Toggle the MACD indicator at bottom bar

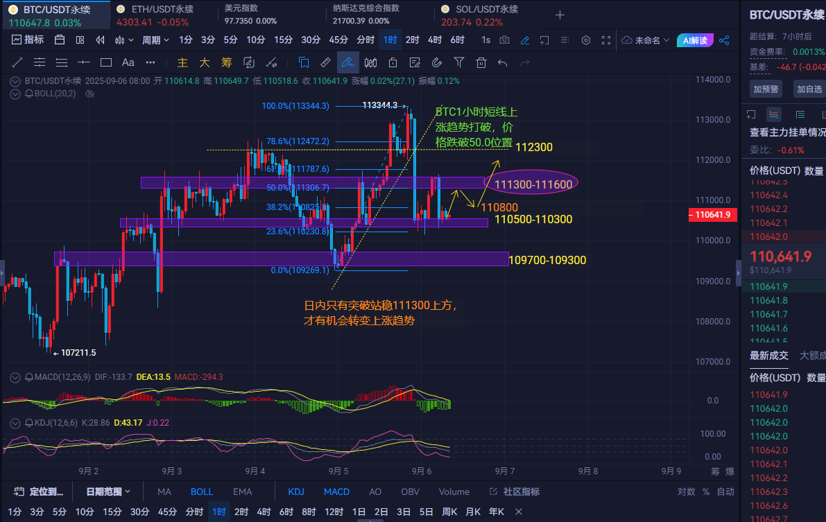(336, 491)
